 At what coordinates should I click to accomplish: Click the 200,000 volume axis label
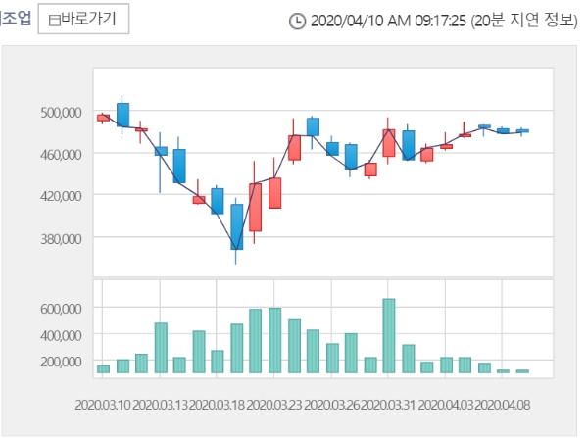coord(61,362)
